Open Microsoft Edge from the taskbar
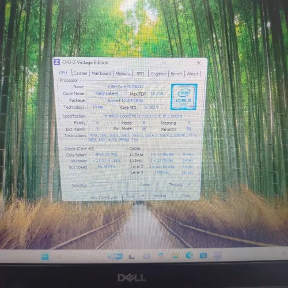This screenshot has width=288, height=288. pos(190,255)
